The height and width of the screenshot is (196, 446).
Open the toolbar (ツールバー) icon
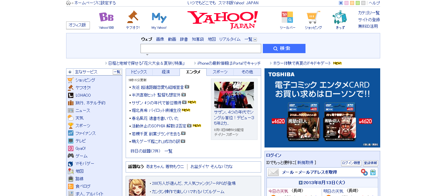tap(287, 17)
